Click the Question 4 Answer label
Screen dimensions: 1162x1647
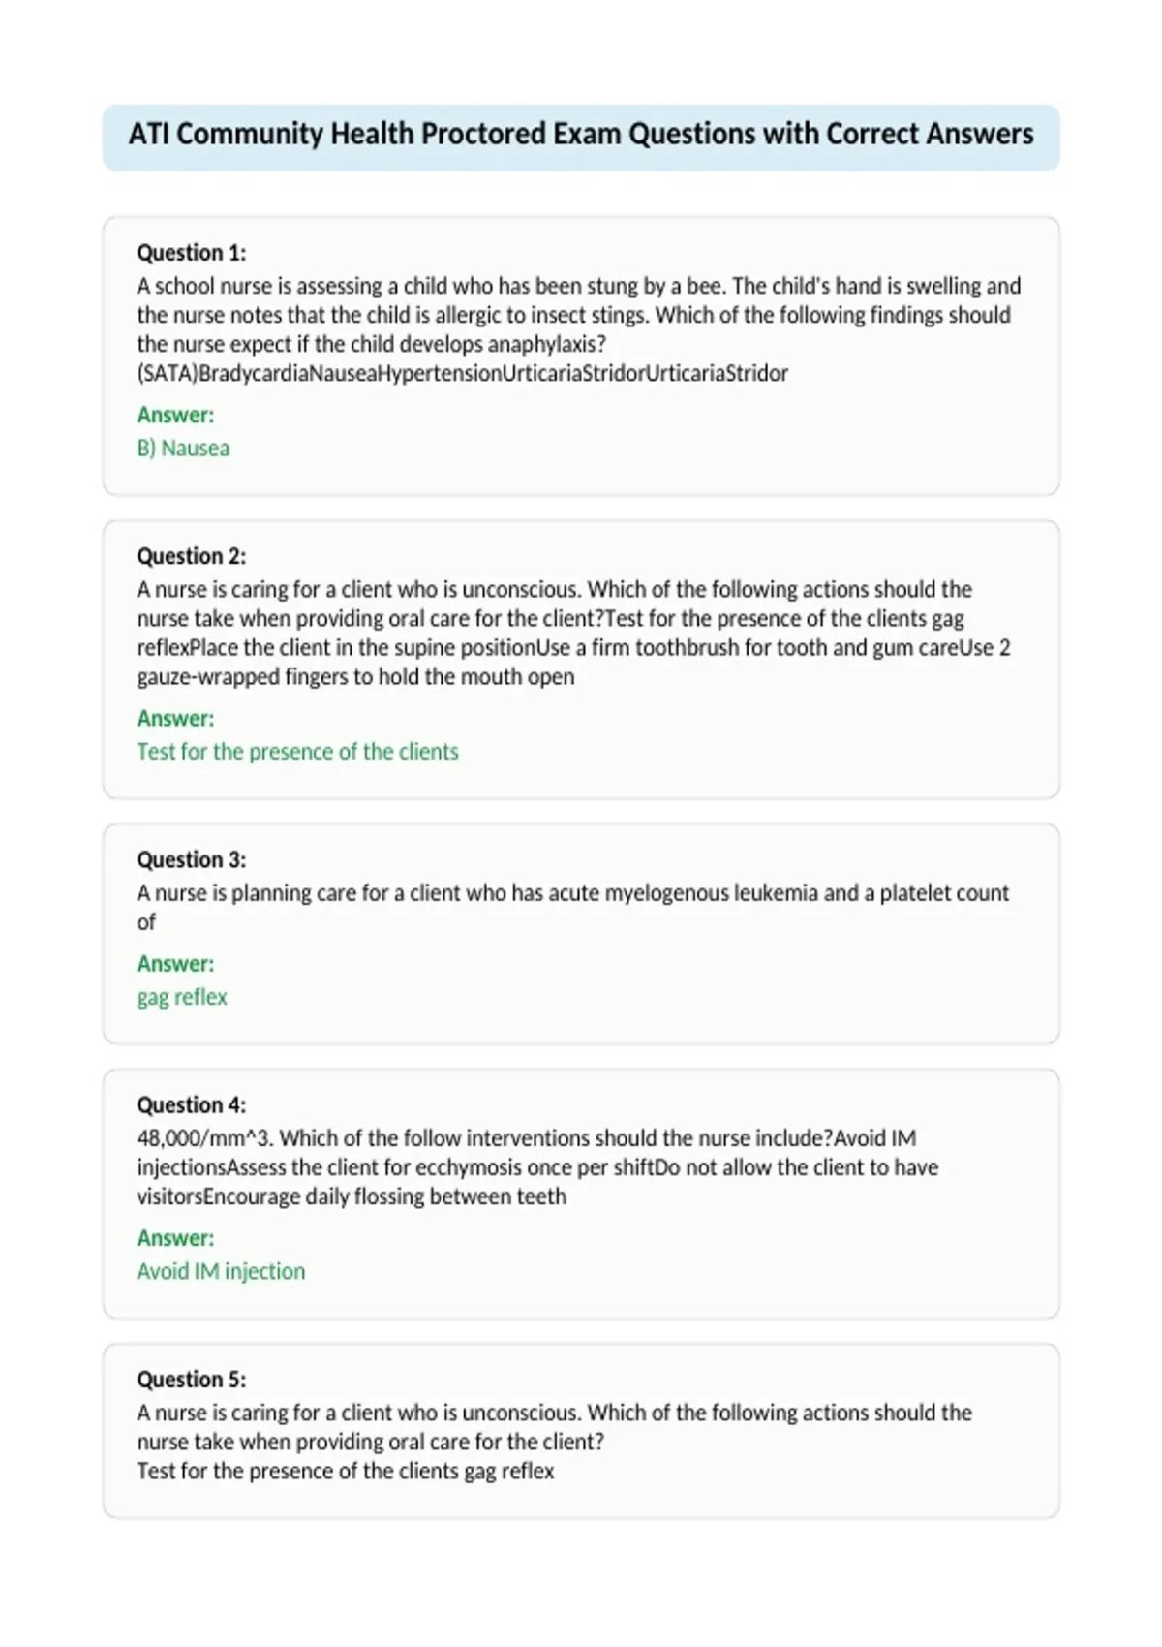coord(175,1237)
